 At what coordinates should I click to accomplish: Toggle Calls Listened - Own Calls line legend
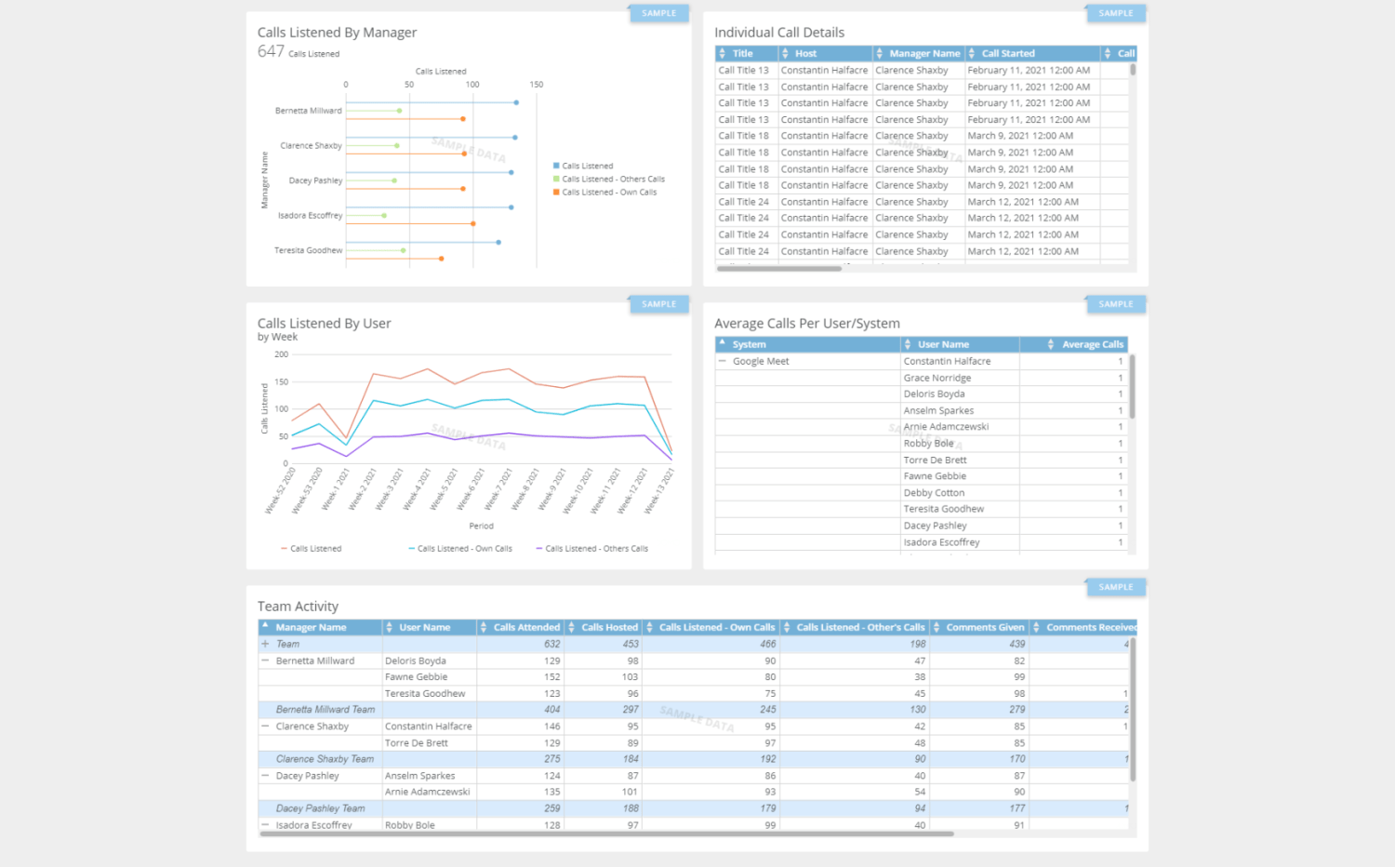460,549
